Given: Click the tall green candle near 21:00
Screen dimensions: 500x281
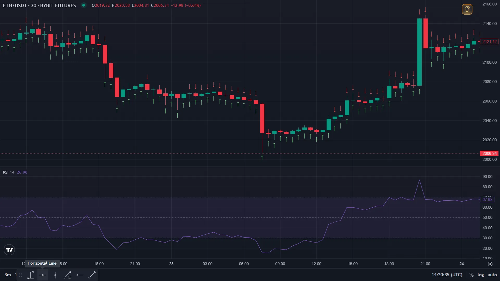Looking at the screenshot, I should pyautogui.click(x=419, y=52).
